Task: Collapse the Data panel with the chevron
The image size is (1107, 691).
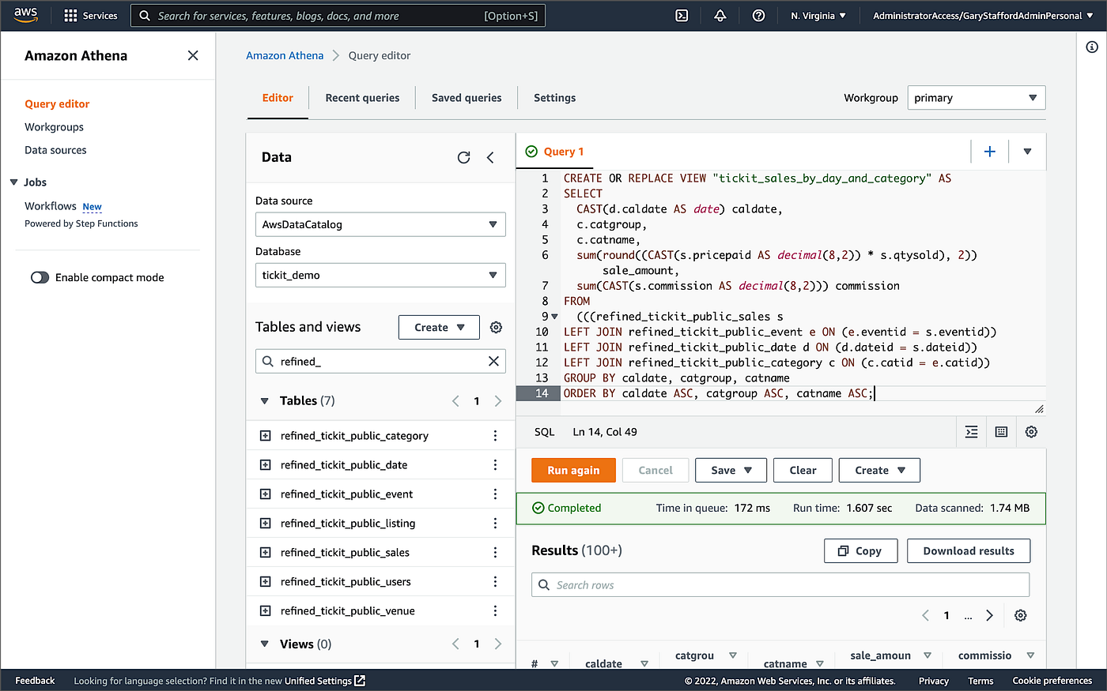Action: click(x=490, y=157)
